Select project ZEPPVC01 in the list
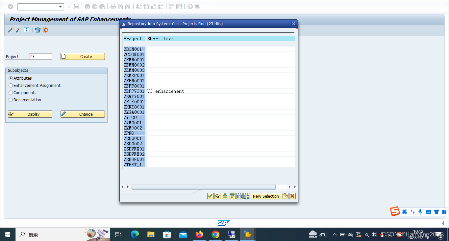The width and height of the screenshot is (449, 241). click(x=134, y=91)
